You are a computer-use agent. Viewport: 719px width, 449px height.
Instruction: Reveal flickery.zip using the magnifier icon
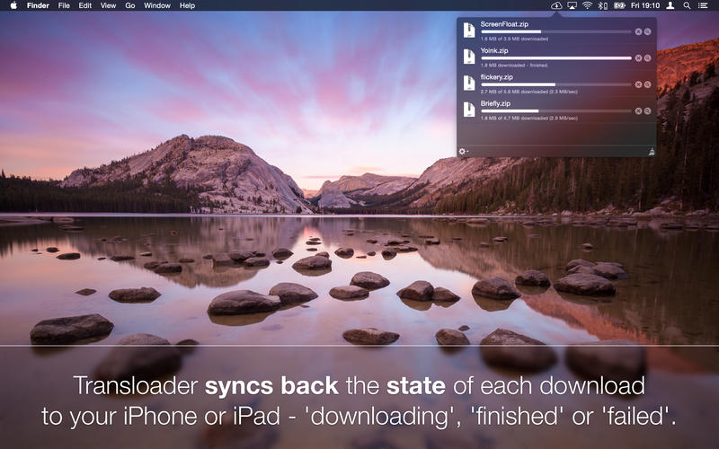pos(648,84)
